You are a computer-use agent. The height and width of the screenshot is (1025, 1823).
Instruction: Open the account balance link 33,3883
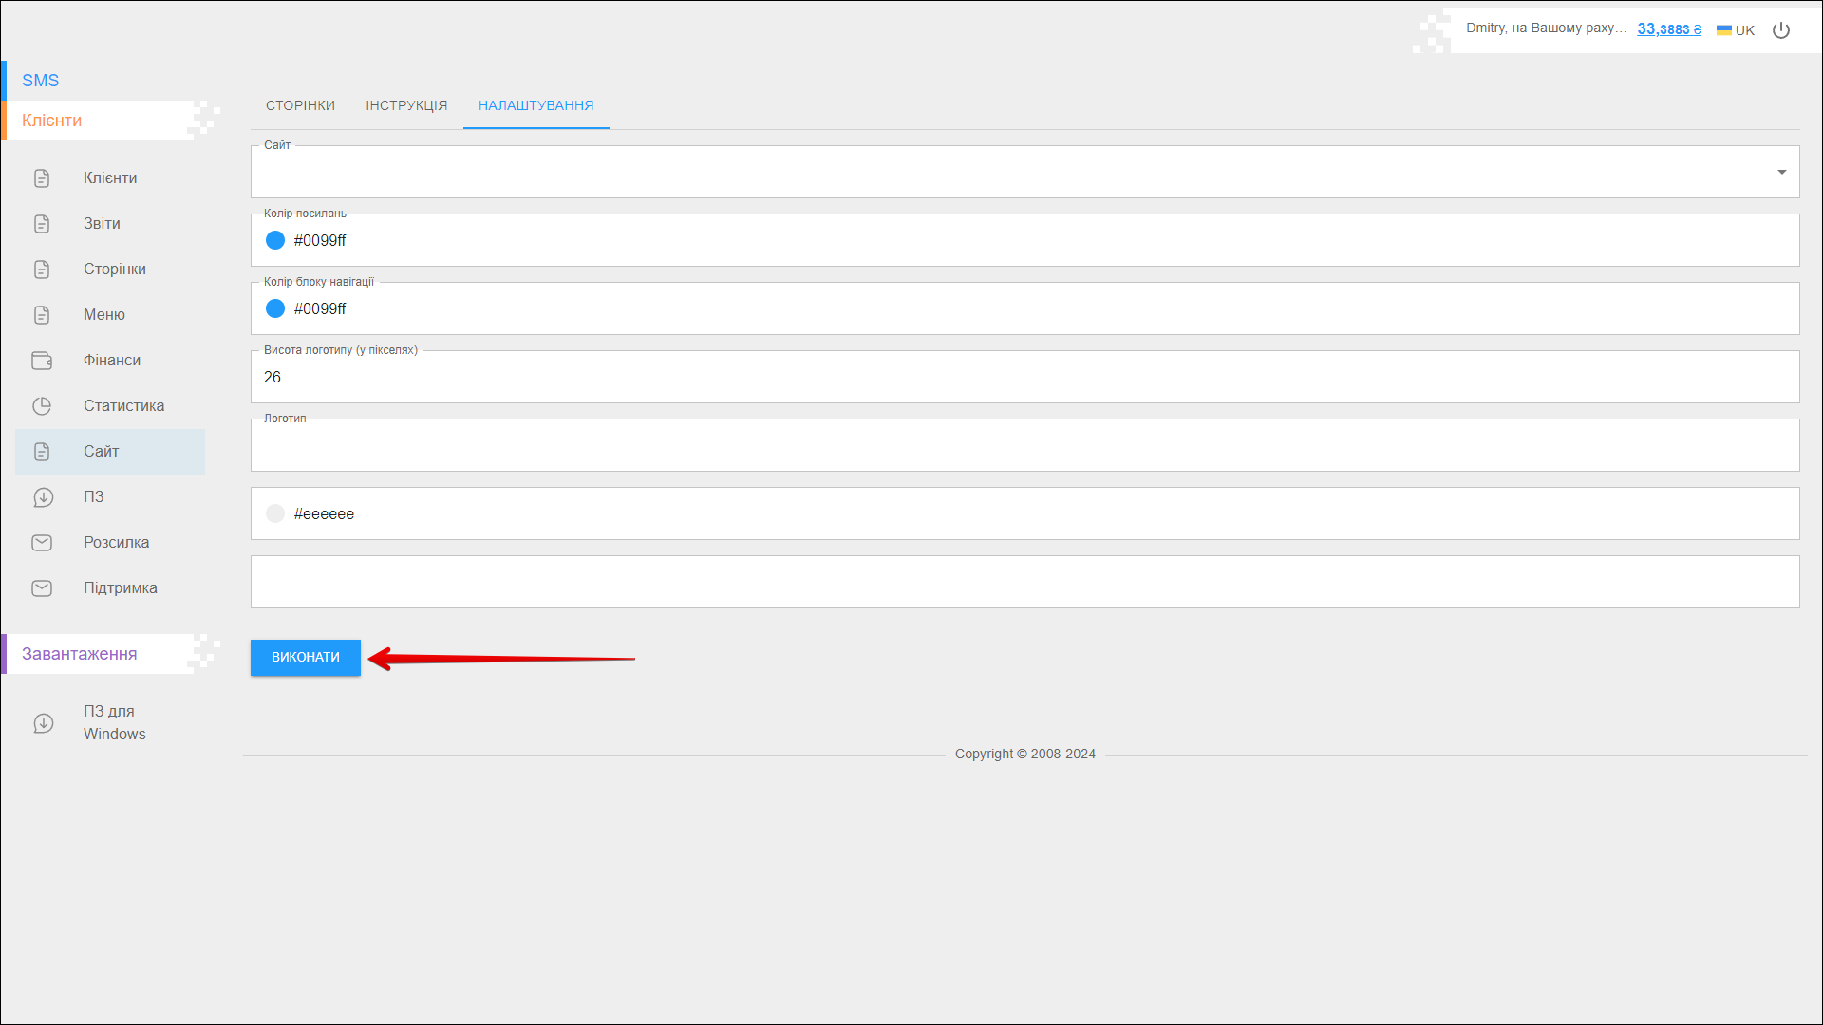point(1668,29)
